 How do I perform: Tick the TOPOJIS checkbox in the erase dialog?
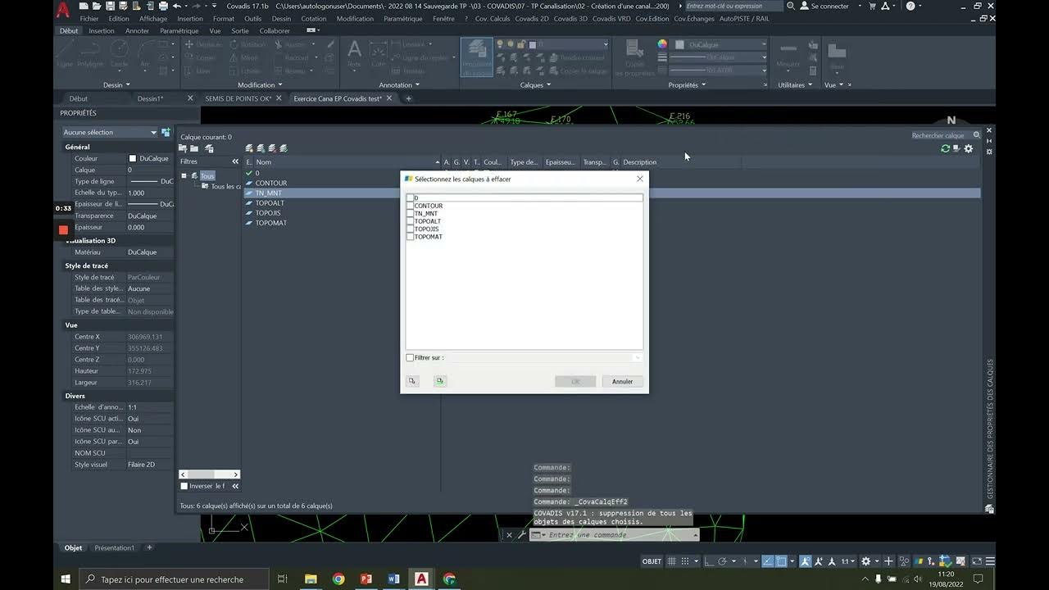coord(411,229)
